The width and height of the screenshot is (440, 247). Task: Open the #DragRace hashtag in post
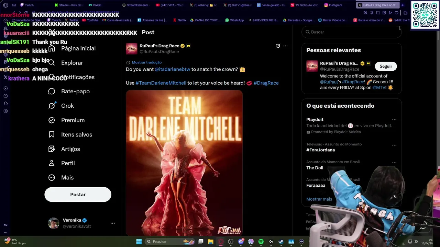click(266, 83)
